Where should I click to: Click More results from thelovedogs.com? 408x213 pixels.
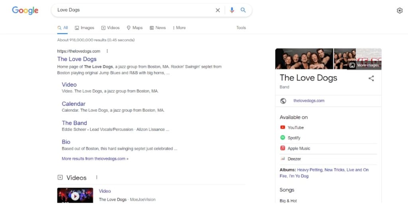tap(95, 159)
